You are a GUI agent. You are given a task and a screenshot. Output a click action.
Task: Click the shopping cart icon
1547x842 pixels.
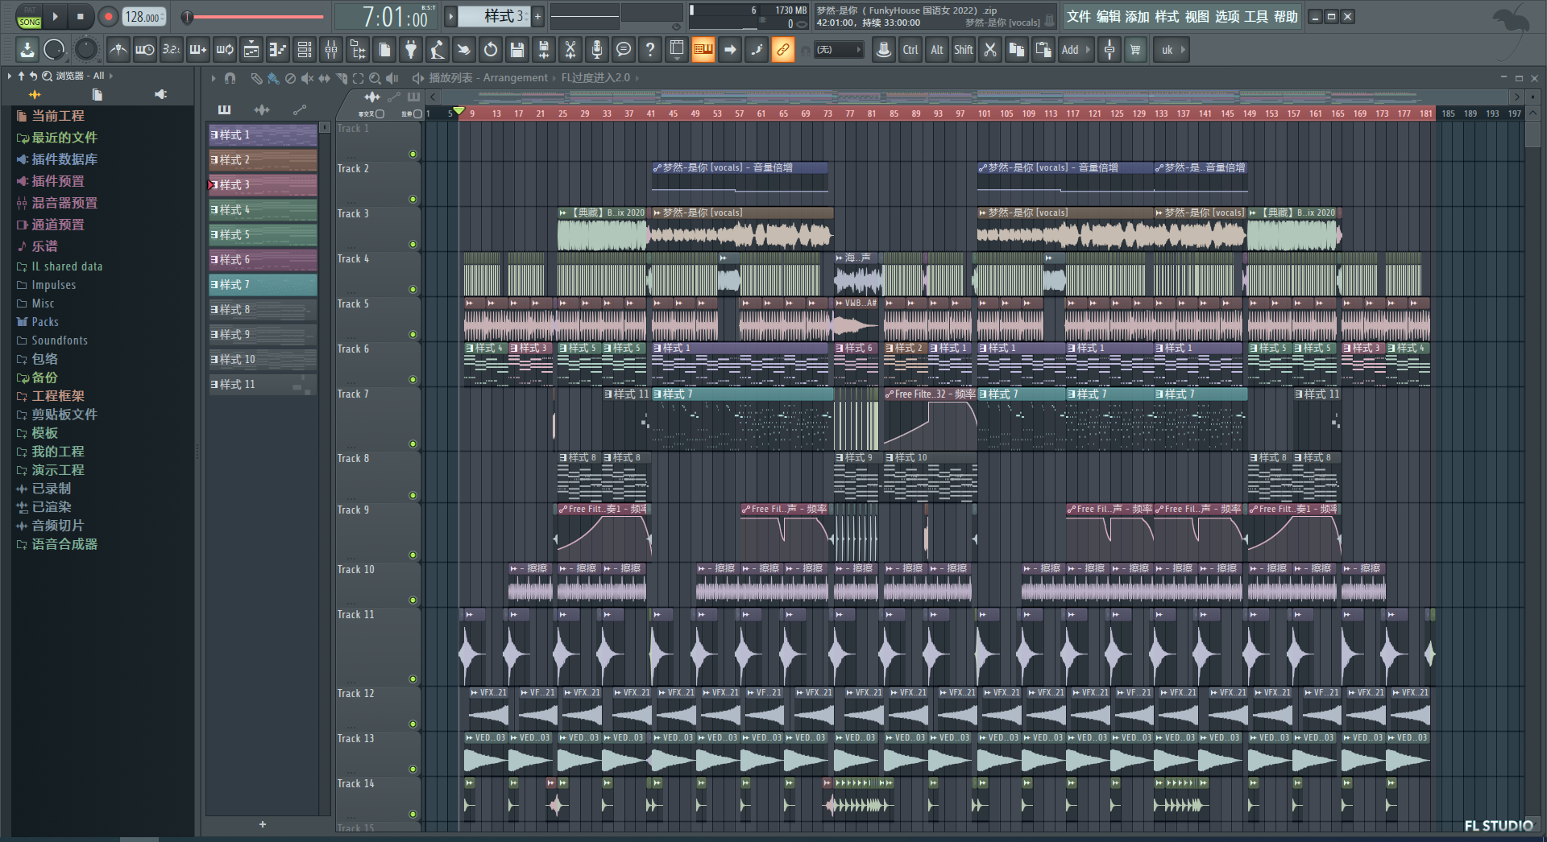[x=1136, y=50]
